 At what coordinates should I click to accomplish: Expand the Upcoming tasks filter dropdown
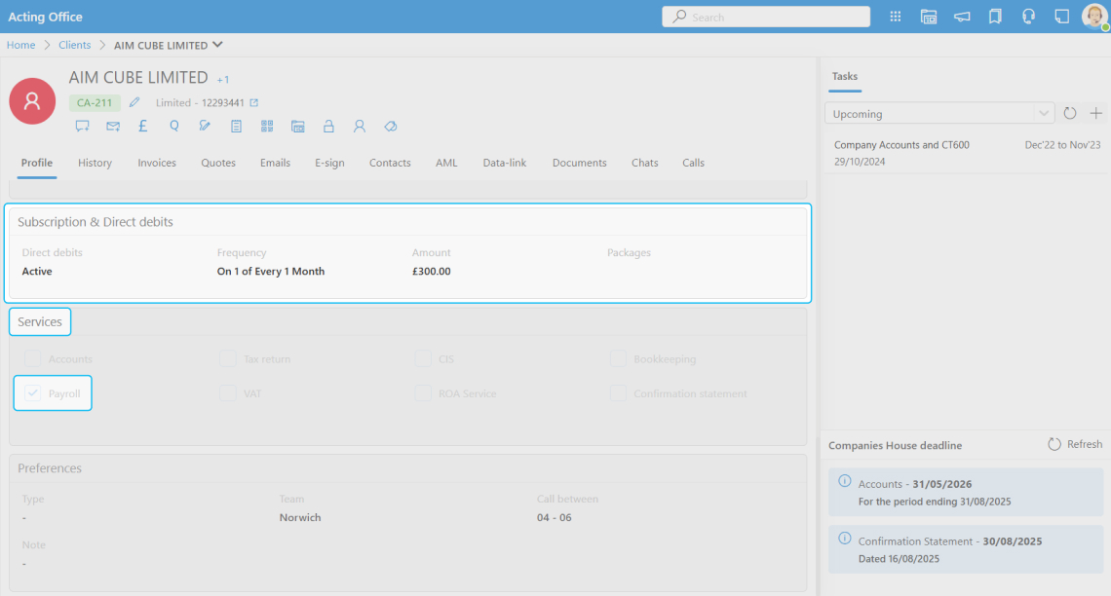(1044, 113)
